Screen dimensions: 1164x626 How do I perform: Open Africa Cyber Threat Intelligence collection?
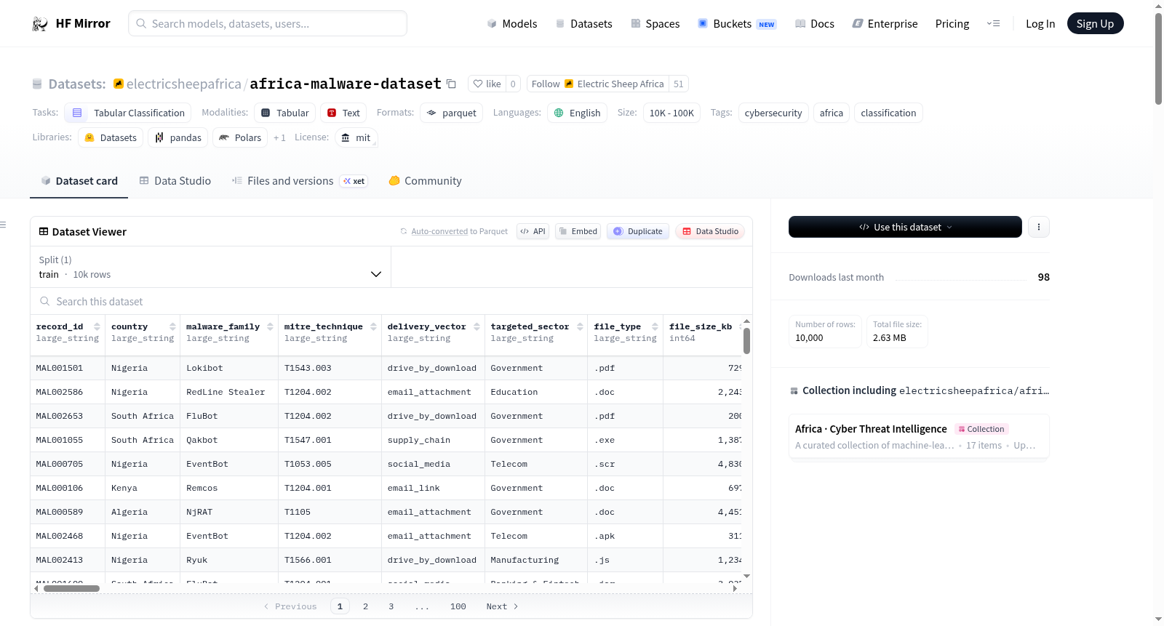tap(919, 436)
